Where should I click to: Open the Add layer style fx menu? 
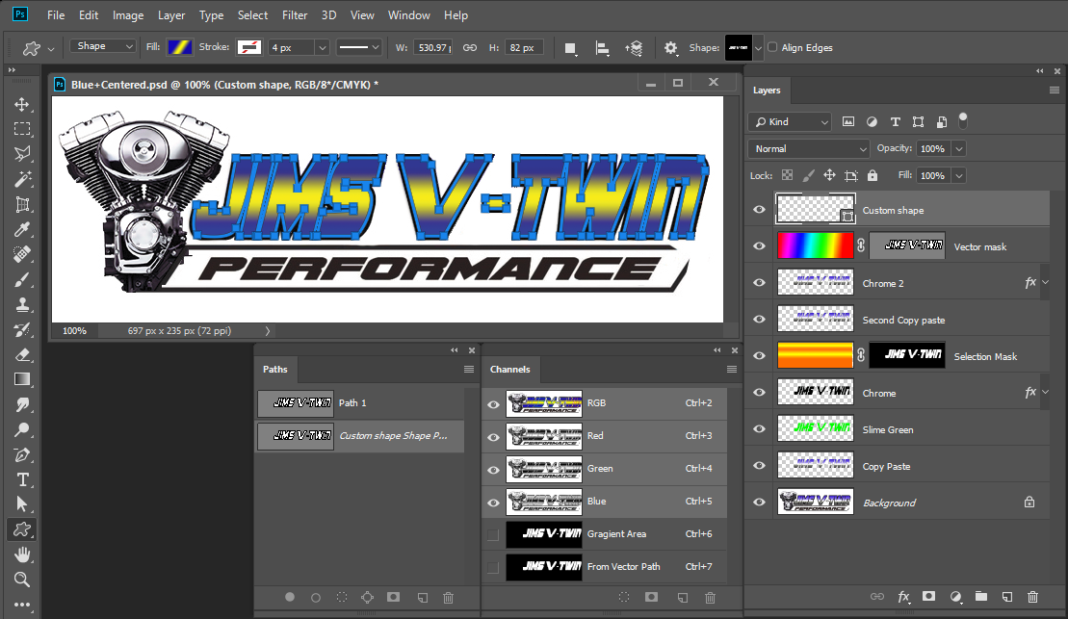[903, 597]
